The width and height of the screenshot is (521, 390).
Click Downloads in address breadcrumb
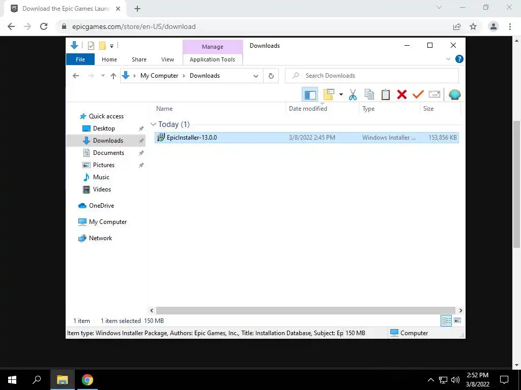(x=205, y=76)
